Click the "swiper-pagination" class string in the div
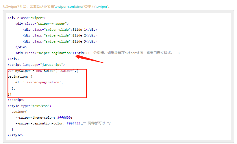Image resolution: width=237 pixels, height=144 pixels. [x=54, y=53]
